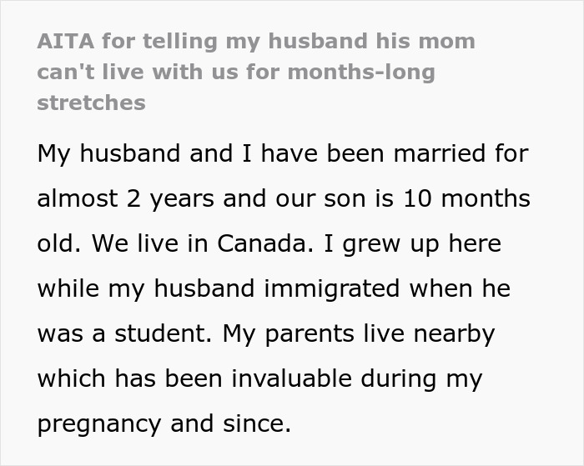Open the post title at 'months-long'

click(361, 72)
